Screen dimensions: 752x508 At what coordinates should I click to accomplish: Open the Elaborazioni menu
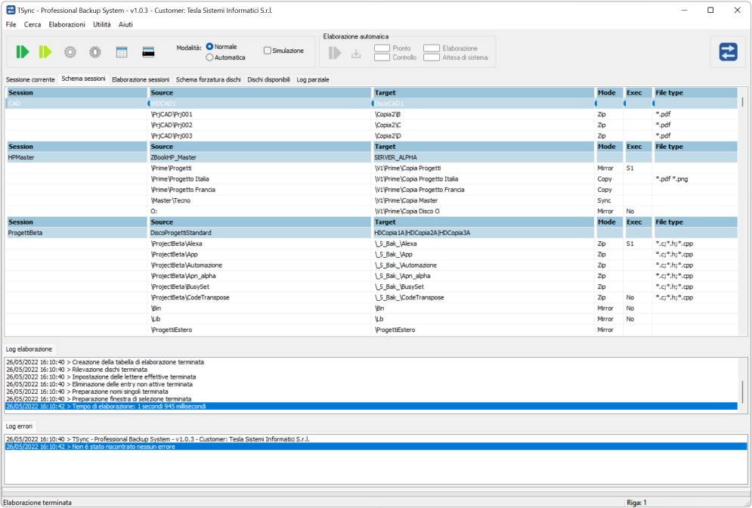click(x=67, y=24)
